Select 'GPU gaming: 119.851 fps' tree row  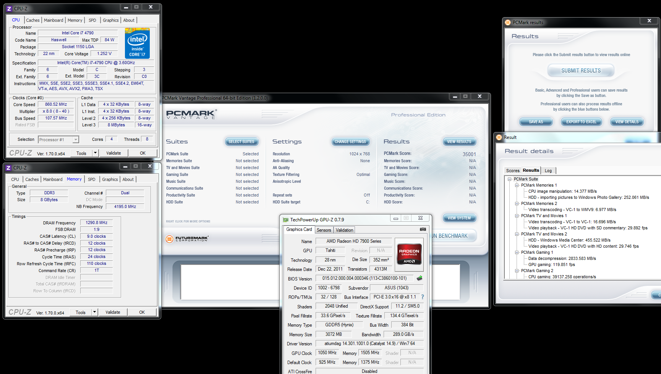tap(551, 264)
